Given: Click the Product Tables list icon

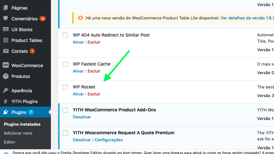Looking at the screenshot, I should [6, 40].
